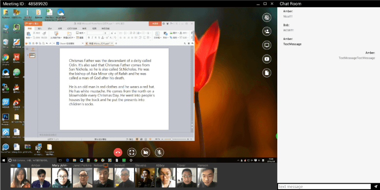This screenshot has height=190, width=380.
Task: Open the add participant icon
Action: 266,31
